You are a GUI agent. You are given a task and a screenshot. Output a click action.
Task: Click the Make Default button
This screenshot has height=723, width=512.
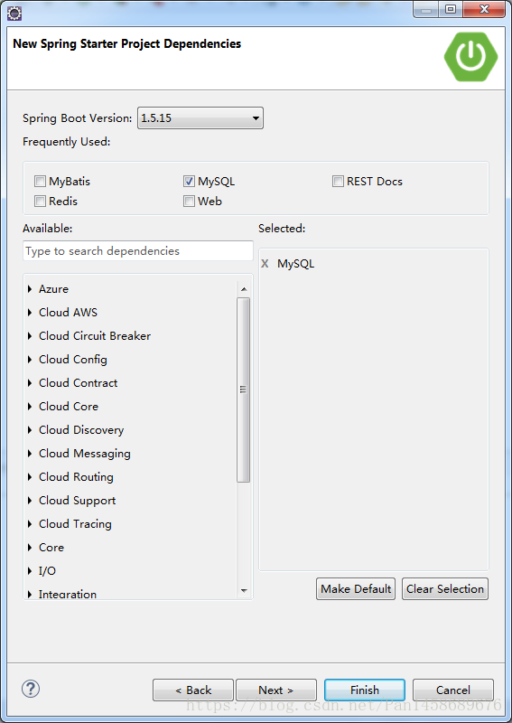click(x=356, y=589)
